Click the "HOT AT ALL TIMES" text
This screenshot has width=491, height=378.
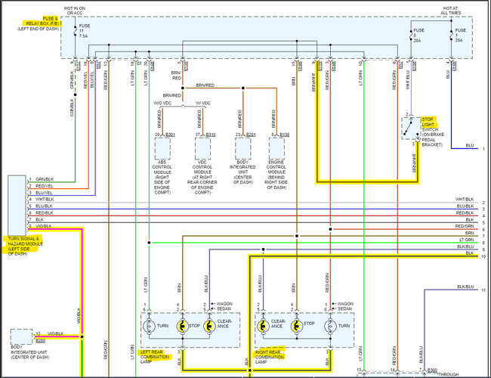coord(451,11)
